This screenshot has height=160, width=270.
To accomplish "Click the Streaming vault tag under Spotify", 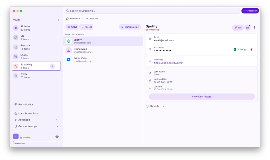I will pos(152,30).
